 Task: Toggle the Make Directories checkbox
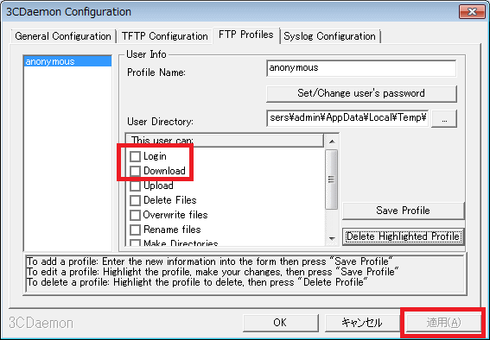pos(135,243)
